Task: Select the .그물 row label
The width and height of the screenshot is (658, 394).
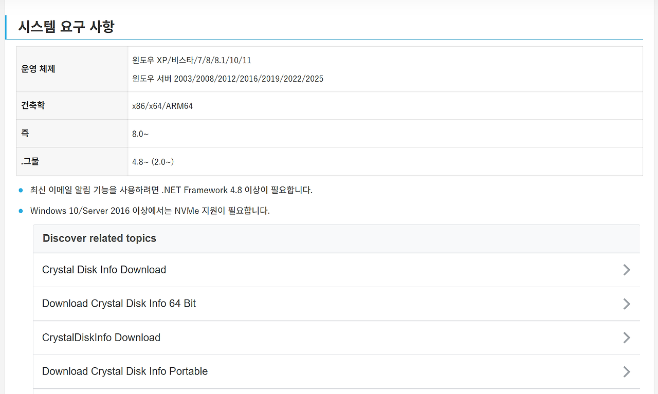Action: pos(30,161)
